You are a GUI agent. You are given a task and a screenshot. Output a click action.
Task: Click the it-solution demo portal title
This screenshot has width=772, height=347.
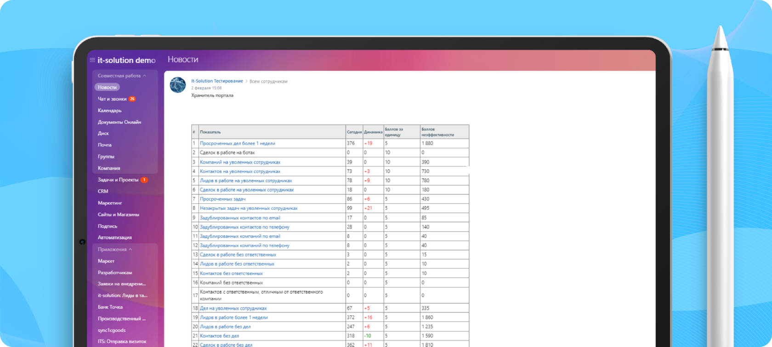[126, 60]
